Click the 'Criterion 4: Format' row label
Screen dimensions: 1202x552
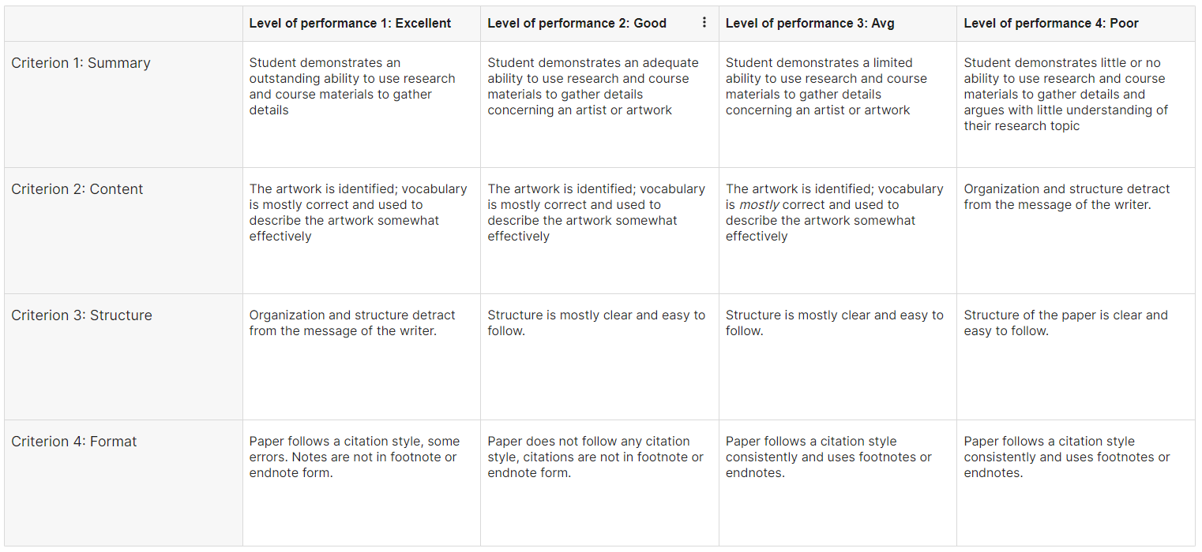pos(74,442)
